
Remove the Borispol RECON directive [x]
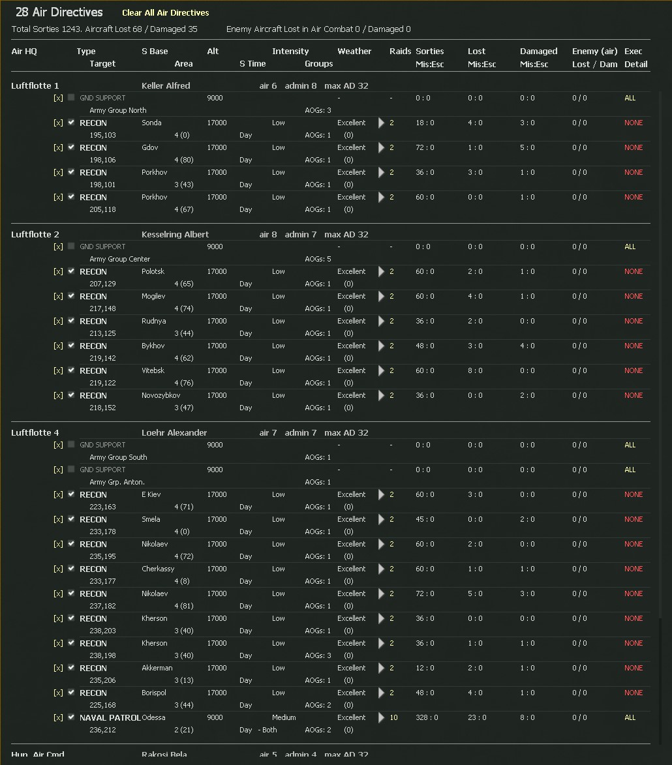pyautogui.click(x=58, y=693)
